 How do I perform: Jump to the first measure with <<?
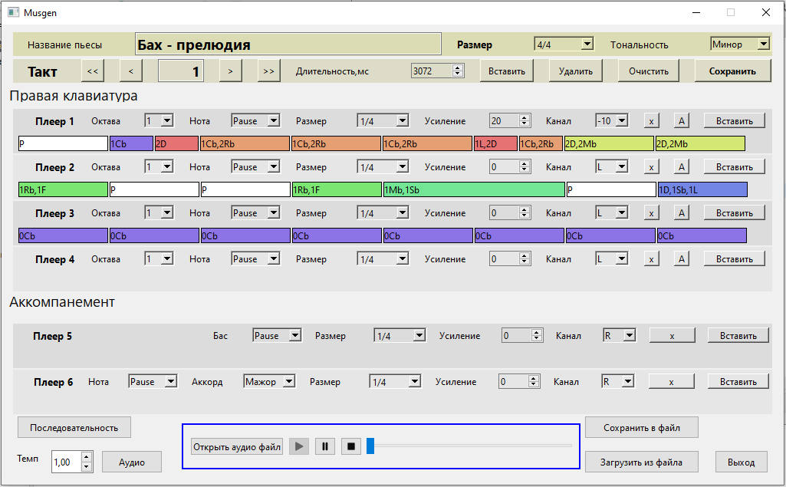(x=93, y=71)
